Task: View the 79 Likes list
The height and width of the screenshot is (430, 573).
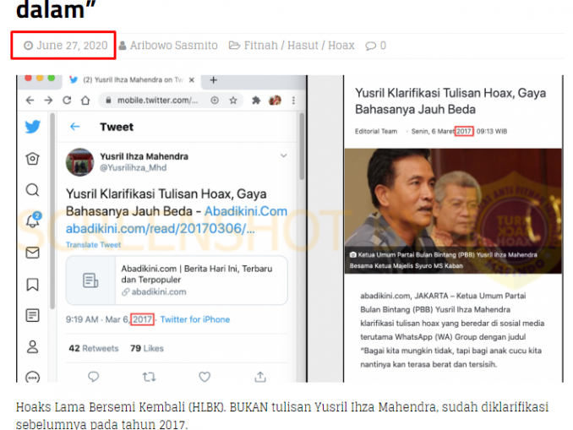Action: 147,349
